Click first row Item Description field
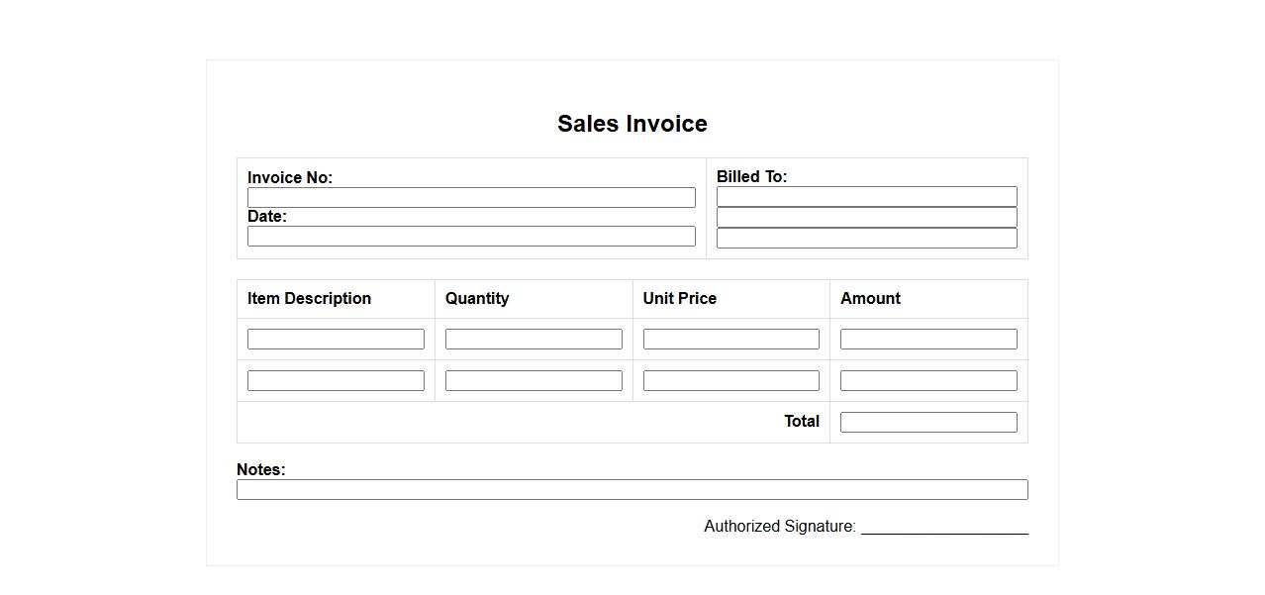This screenshot has height=595, width=1265. (x=336, y=340)
